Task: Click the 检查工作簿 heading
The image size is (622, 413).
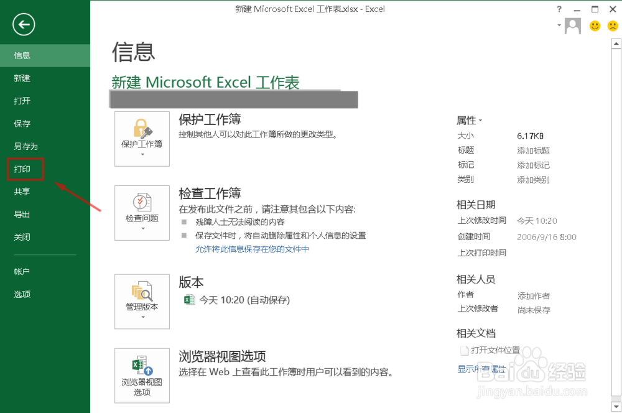Action: (210, 193)
